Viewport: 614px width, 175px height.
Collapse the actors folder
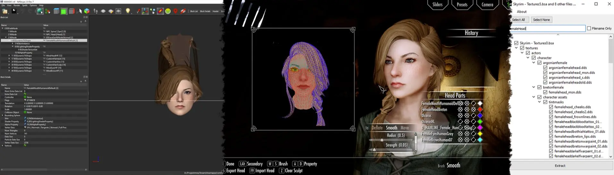coord(522,53)
